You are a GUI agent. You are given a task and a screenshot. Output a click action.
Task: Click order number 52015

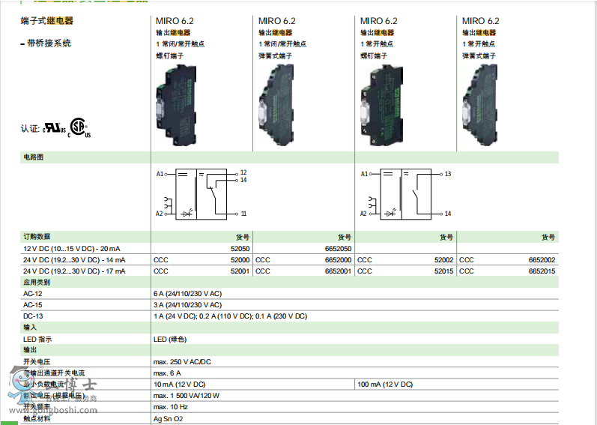coord(443,271)
